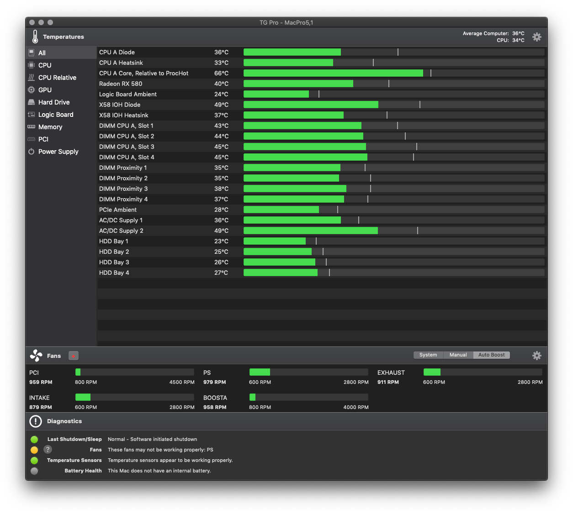Click the PCI sidebar icon
The width and height of the screenshot is (573, 514).
coord(32,139)
